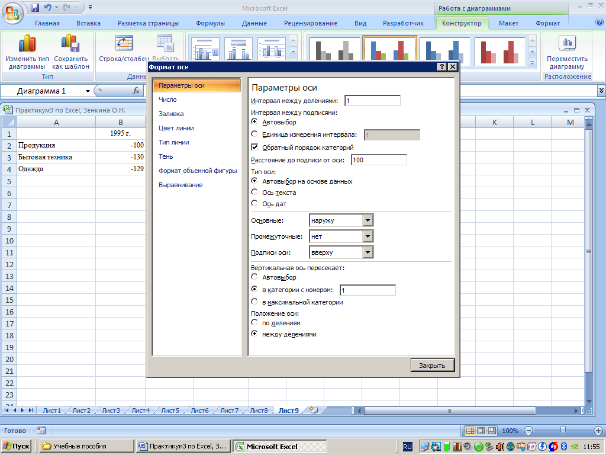Click the zoom slider handle
The width and height of the screenshot is (606, 455).
tap(563, 430)
